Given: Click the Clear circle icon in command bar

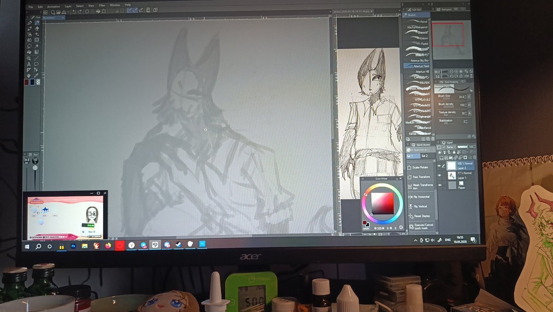Looking at the screenshot, I should [87, 12].
